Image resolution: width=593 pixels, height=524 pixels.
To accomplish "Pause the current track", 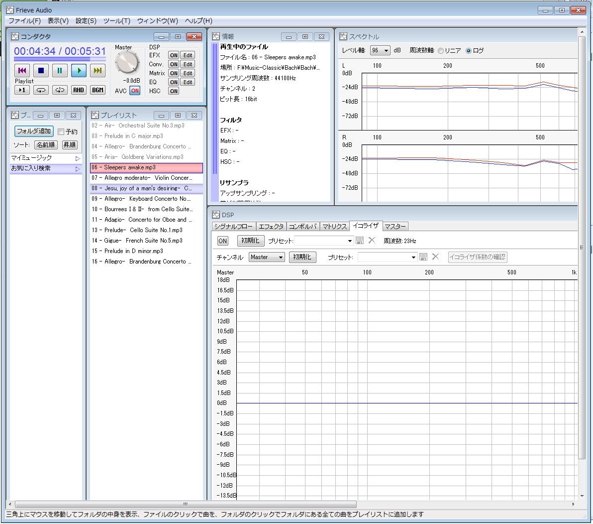I will [x=60, y=70].
